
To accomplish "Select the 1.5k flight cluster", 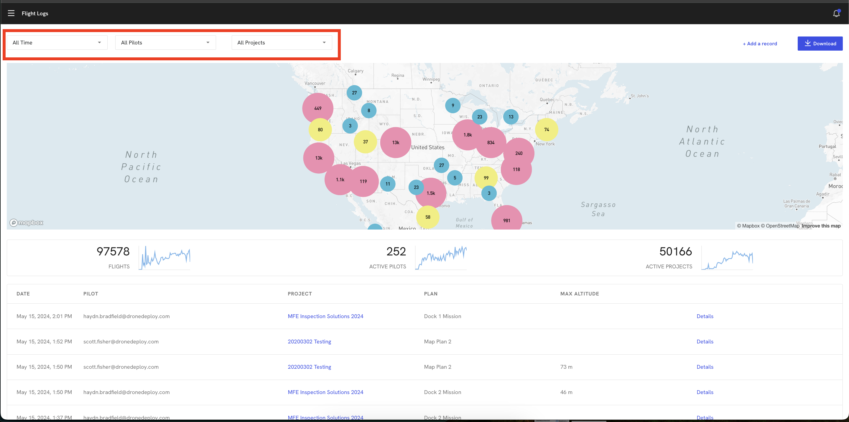I will coord(431,193).
